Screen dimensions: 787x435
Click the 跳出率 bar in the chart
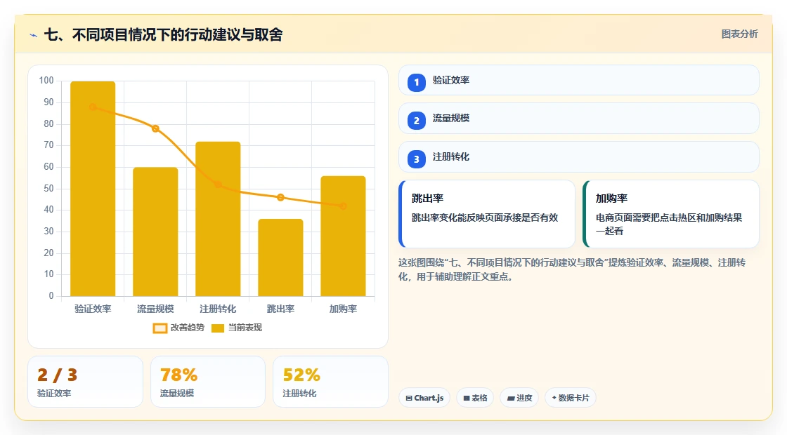coord(280,257)
